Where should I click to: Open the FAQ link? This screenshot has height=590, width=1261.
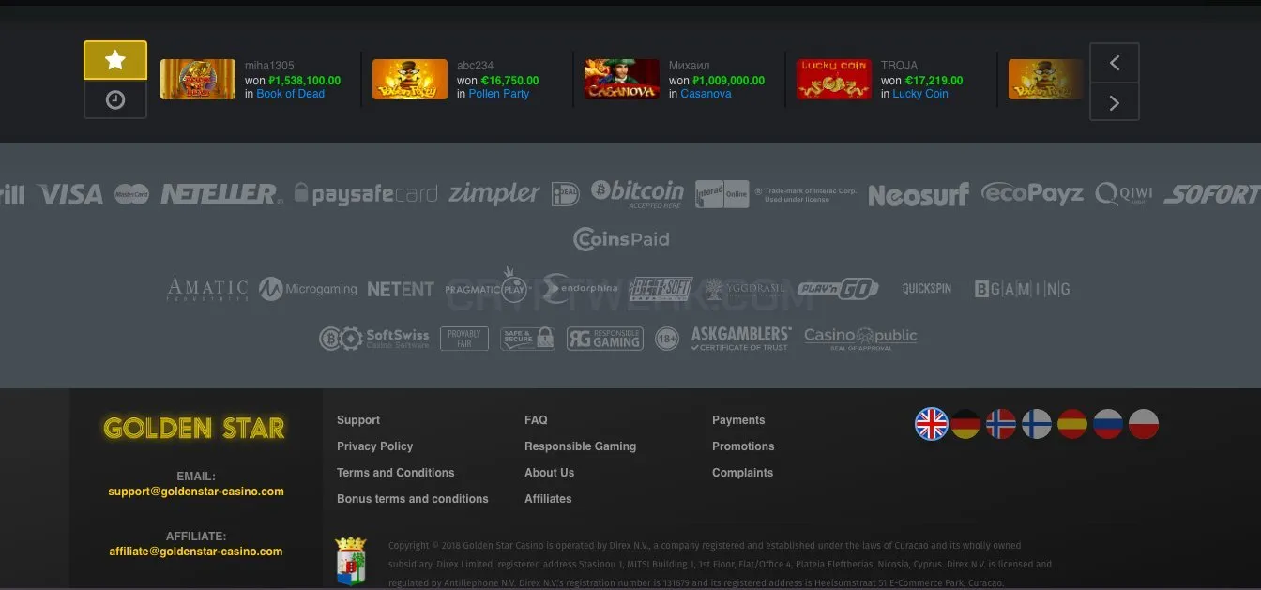pos(536,420)
